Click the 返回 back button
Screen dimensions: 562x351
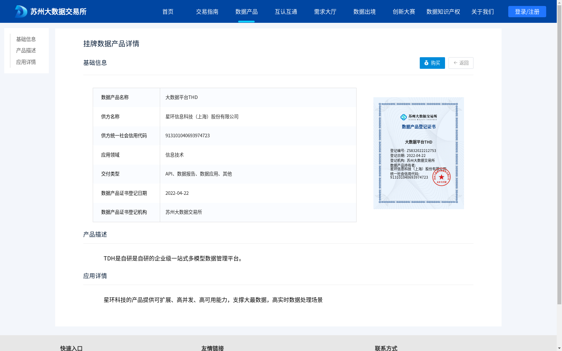click(461, 63)
